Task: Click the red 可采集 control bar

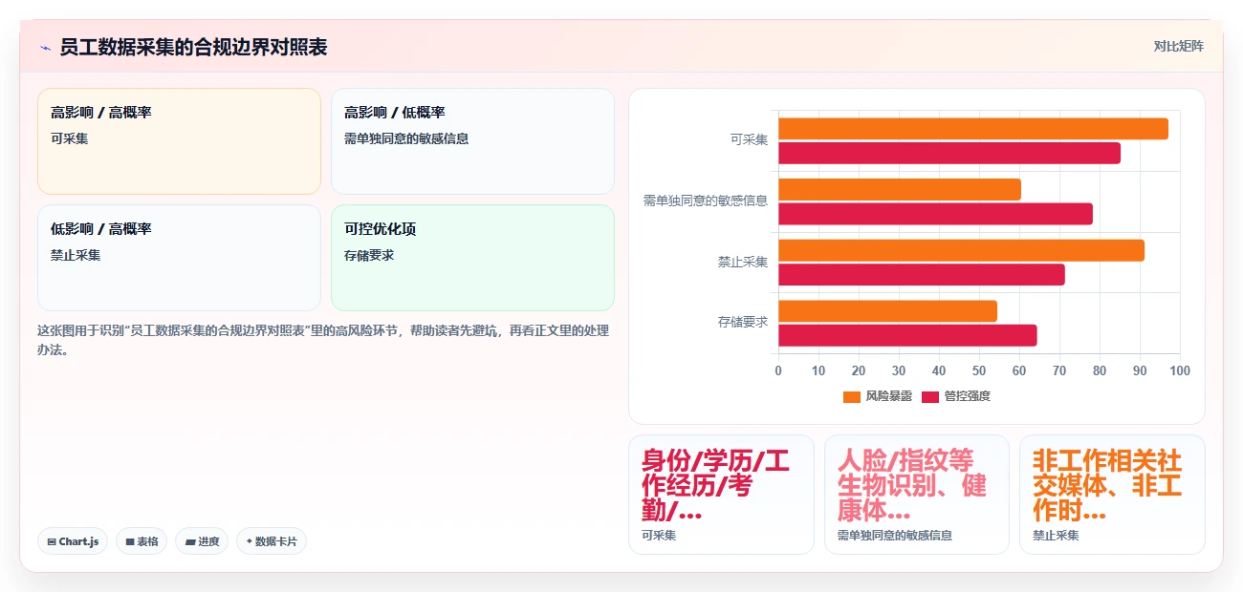Action: [x=949, y=153]
